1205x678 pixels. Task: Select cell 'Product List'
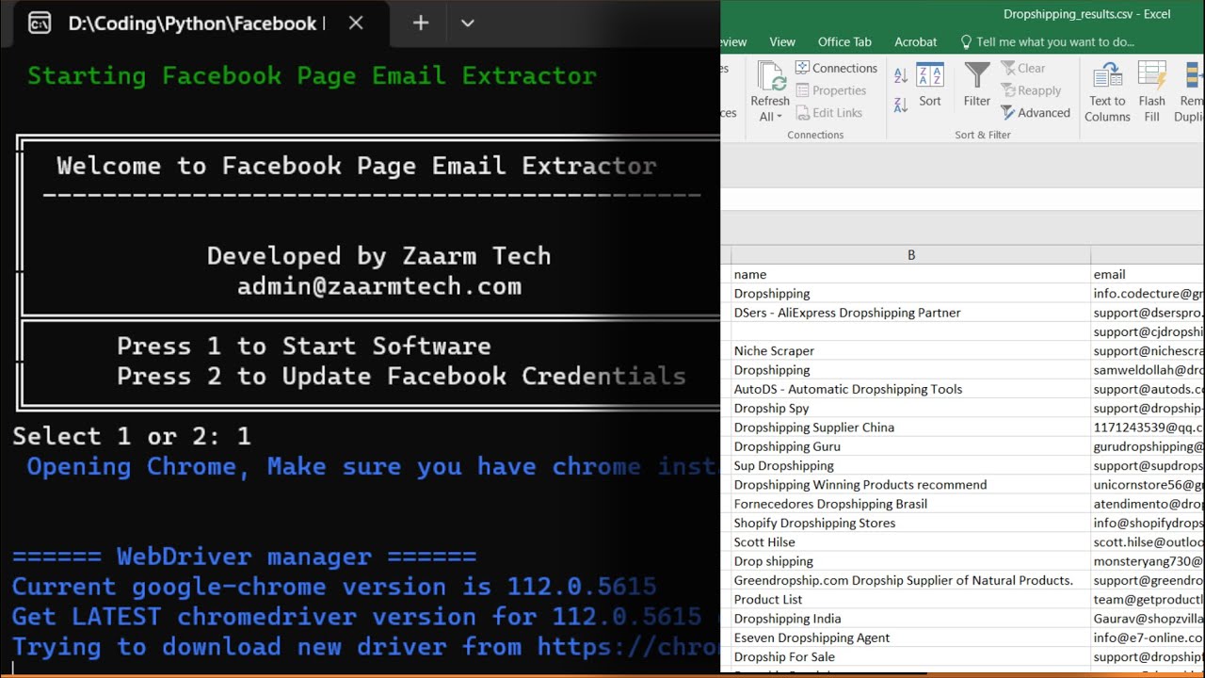pos(910,599)
